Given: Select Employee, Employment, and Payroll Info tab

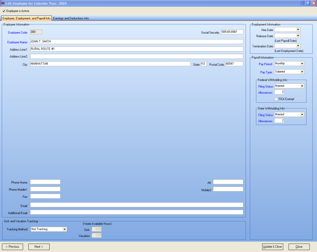Looking at the screenshot, I should [26, 18].
